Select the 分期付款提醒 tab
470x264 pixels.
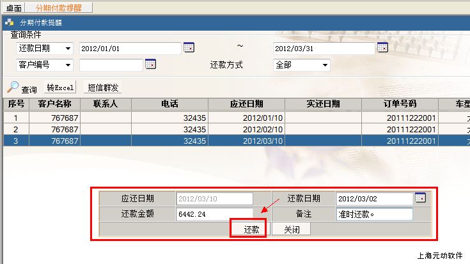(58, 8)
